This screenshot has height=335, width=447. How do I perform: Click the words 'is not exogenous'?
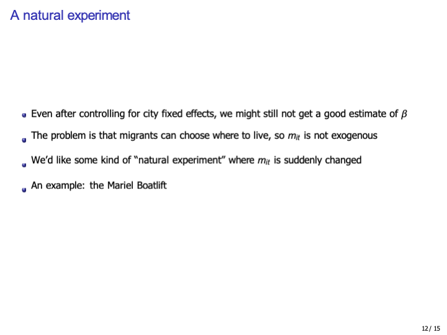pyautogui.click(x=340, y=135)
